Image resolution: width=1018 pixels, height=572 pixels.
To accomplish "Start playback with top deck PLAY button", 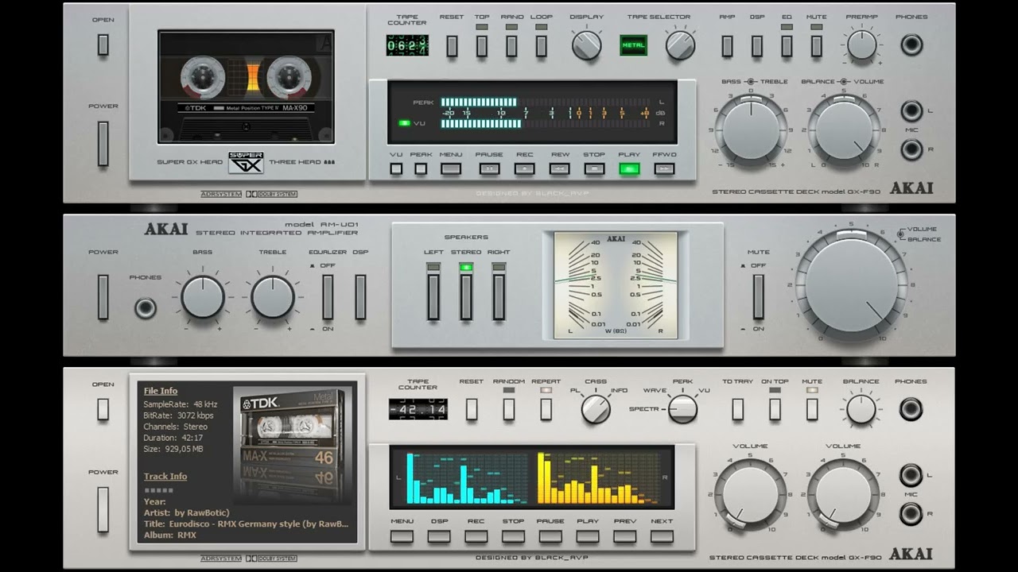I will [x=629, y=168].
